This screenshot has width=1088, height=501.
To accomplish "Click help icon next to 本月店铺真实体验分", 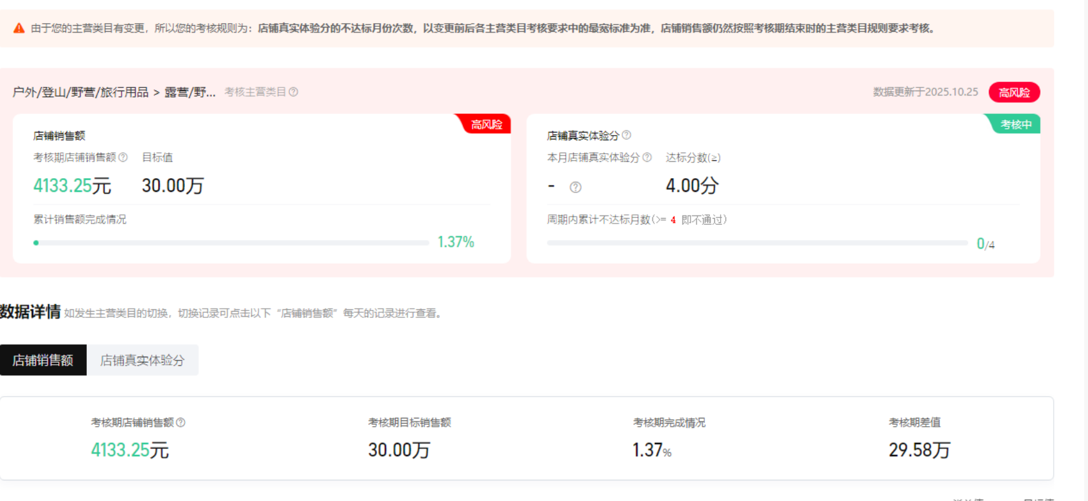I will click(647, 157).
